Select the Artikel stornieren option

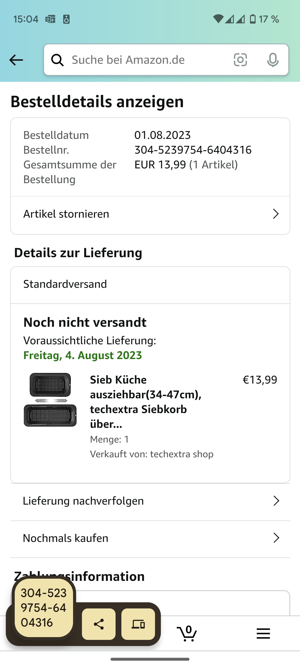coord(66,214)
